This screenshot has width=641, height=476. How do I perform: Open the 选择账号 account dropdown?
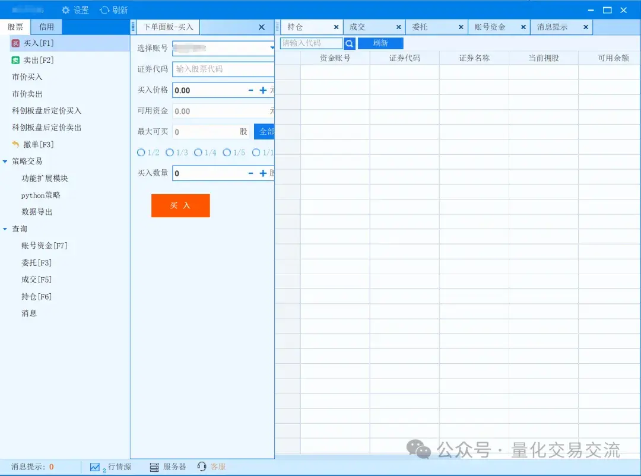tap(272, 48)
